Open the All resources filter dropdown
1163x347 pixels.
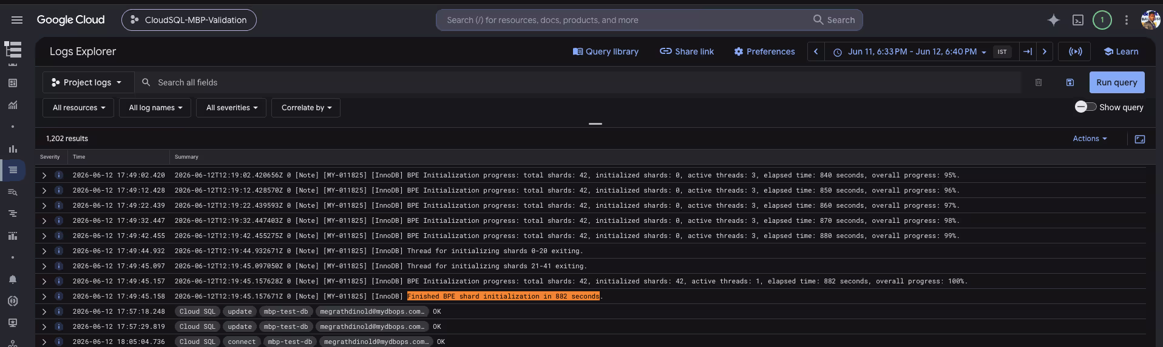click(78, 108)
